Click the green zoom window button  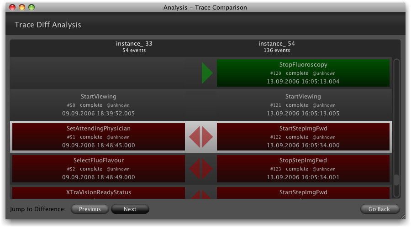pyautogui.click(x=32, y=7)
